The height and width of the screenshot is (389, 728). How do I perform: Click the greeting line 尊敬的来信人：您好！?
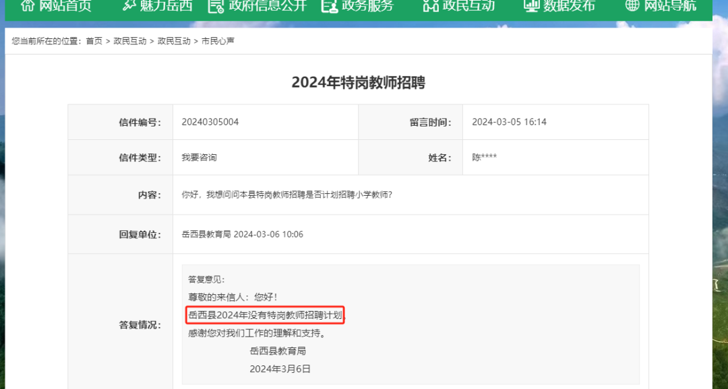point(233,297)
